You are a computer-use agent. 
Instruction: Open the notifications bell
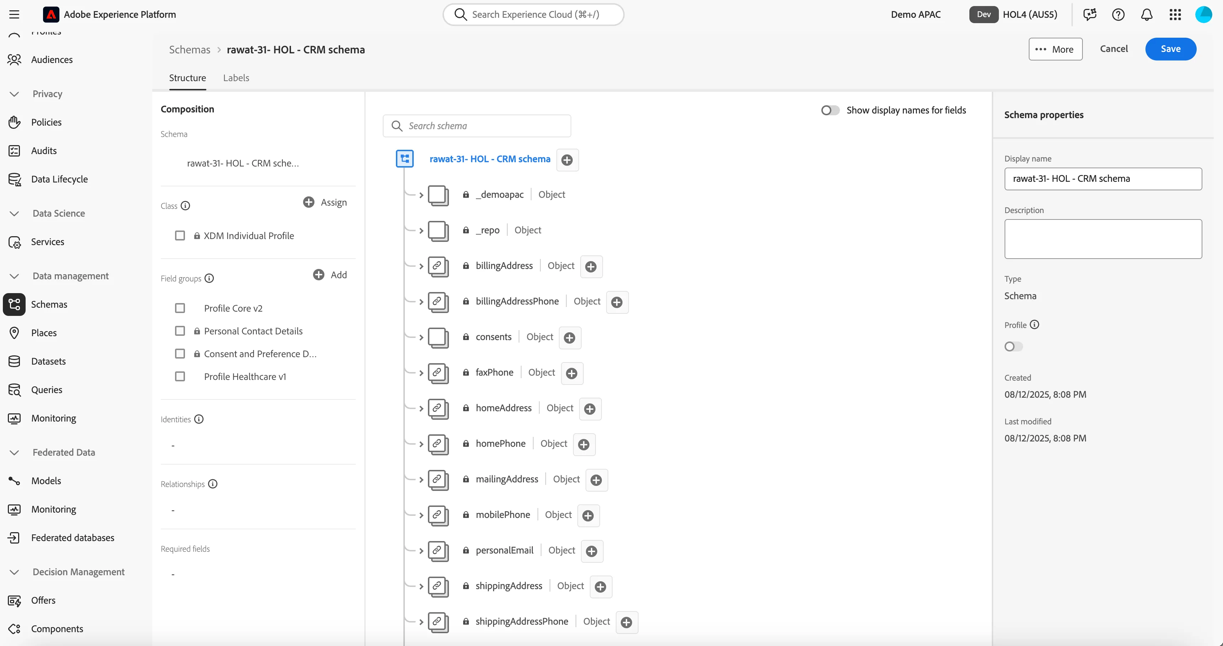[1147, 14]
